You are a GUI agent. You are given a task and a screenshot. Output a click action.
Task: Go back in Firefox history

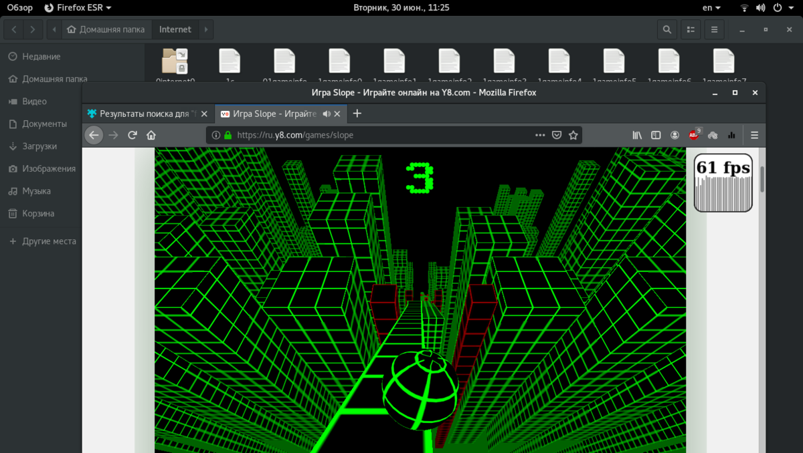94,135
